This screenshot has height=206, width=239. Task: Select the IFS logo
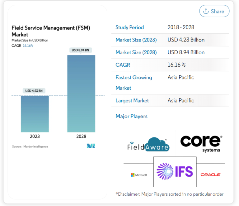click(175, 172)
